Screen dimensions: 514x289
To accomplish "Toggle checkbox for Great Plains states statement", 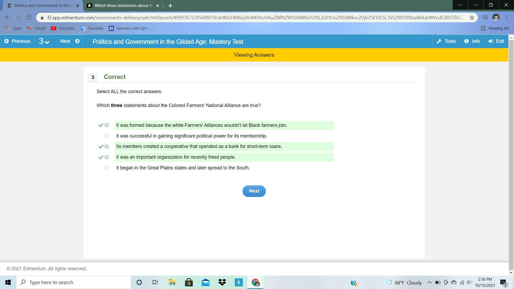I will [x=107, y=168].
